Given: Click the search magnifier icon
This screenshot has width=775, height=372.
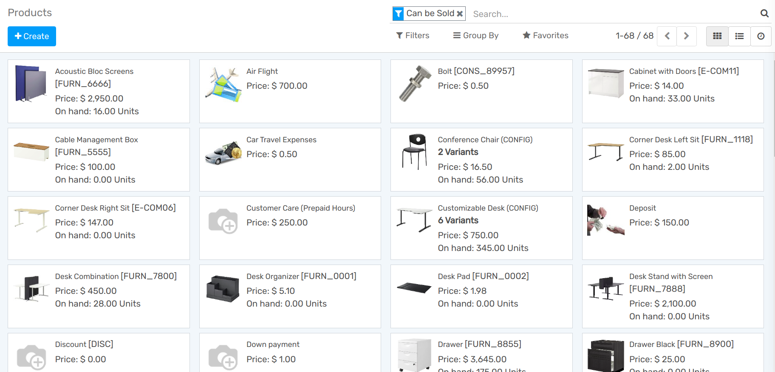Looking at the screenshot, I should (764, 14).
